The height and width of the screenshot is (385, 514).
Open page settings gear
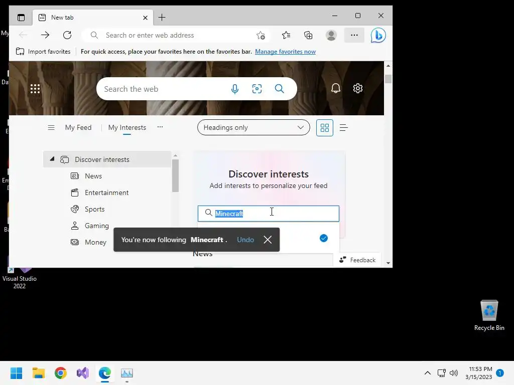(357, 88)
